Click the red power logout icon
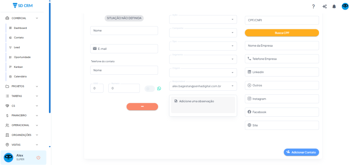Image resolution: width=350 pixels, height=165 pixels. click(x=39, y=157)
